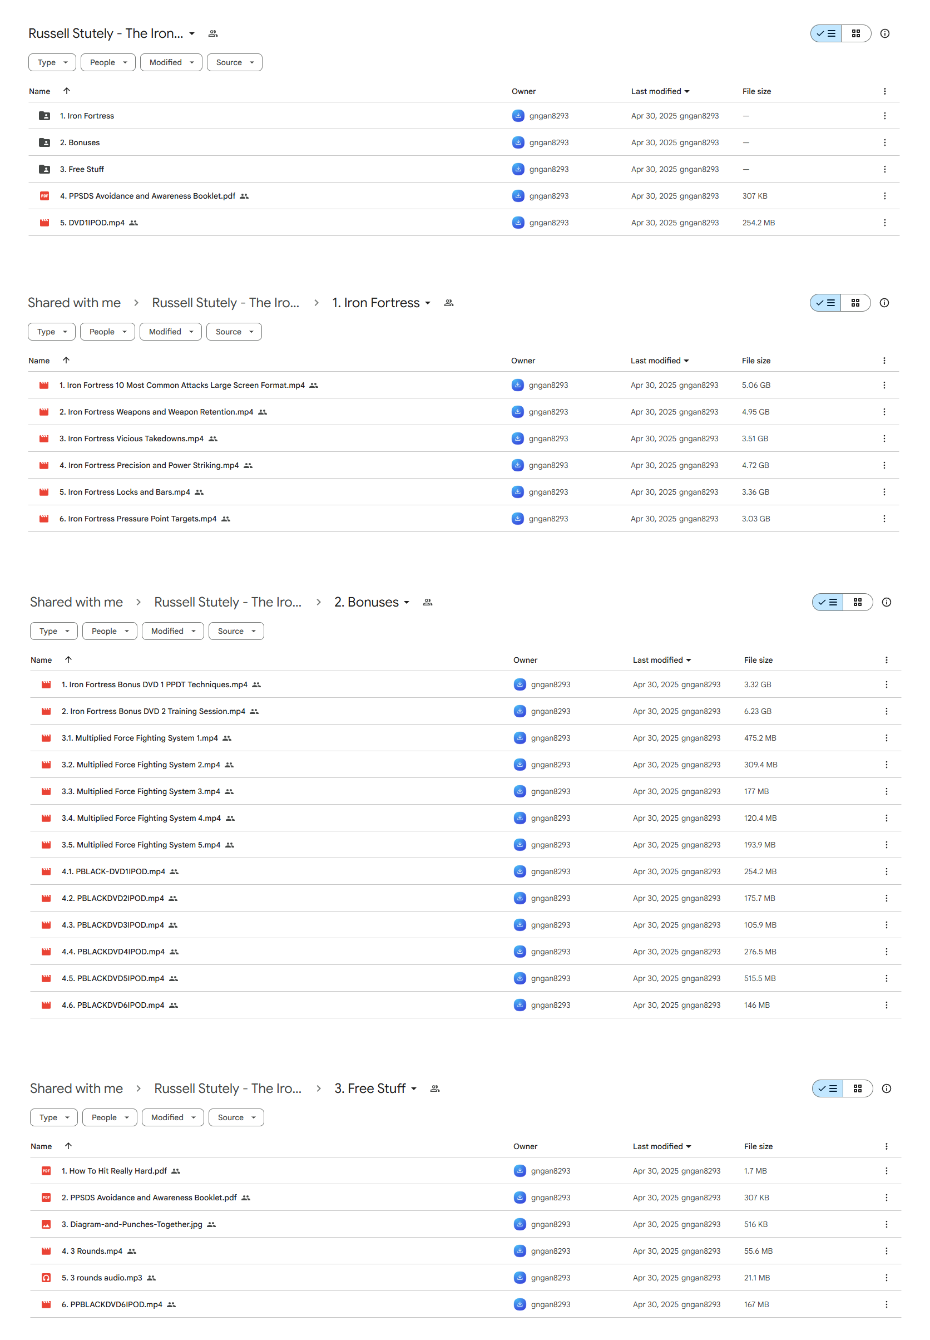This screenshot has height=1340, width=930.
Task: Click shared-people icon beside 1. Iron Fortress title
Action: point(449,303)
